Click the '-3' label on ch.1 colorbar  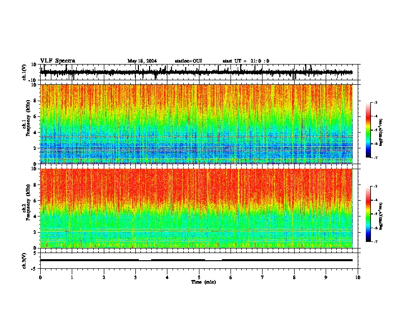tap(376, 102)
